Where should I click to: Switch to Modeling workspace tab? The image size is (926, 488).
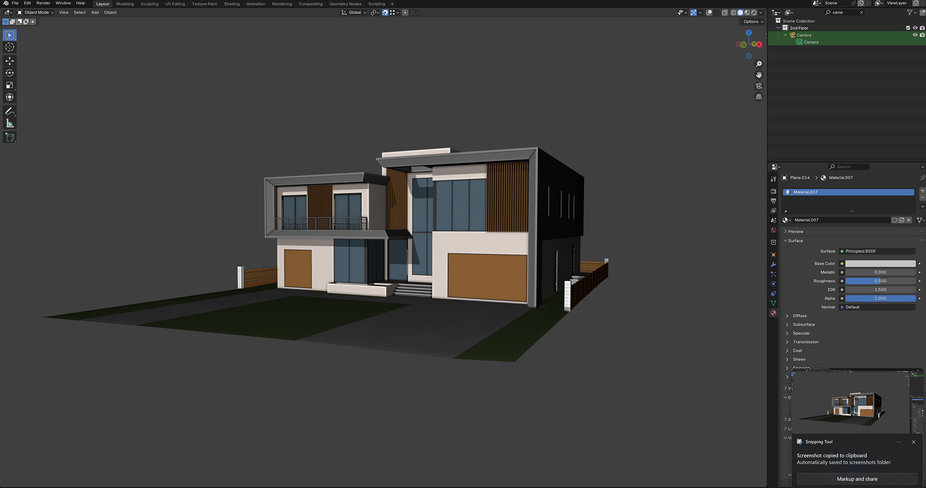click(125, 4)
